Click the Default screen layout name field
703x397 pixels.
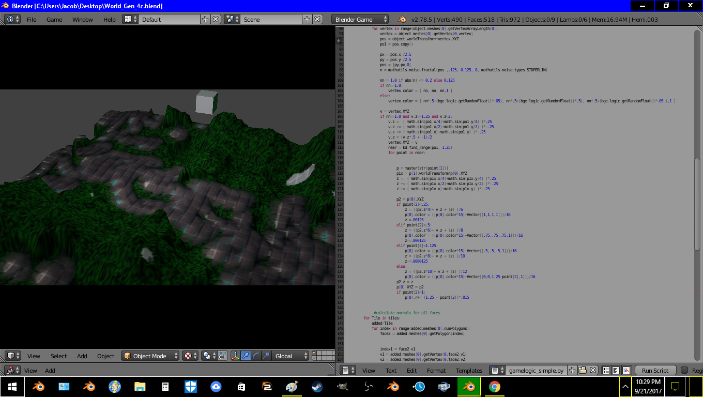tap(169, 19)
